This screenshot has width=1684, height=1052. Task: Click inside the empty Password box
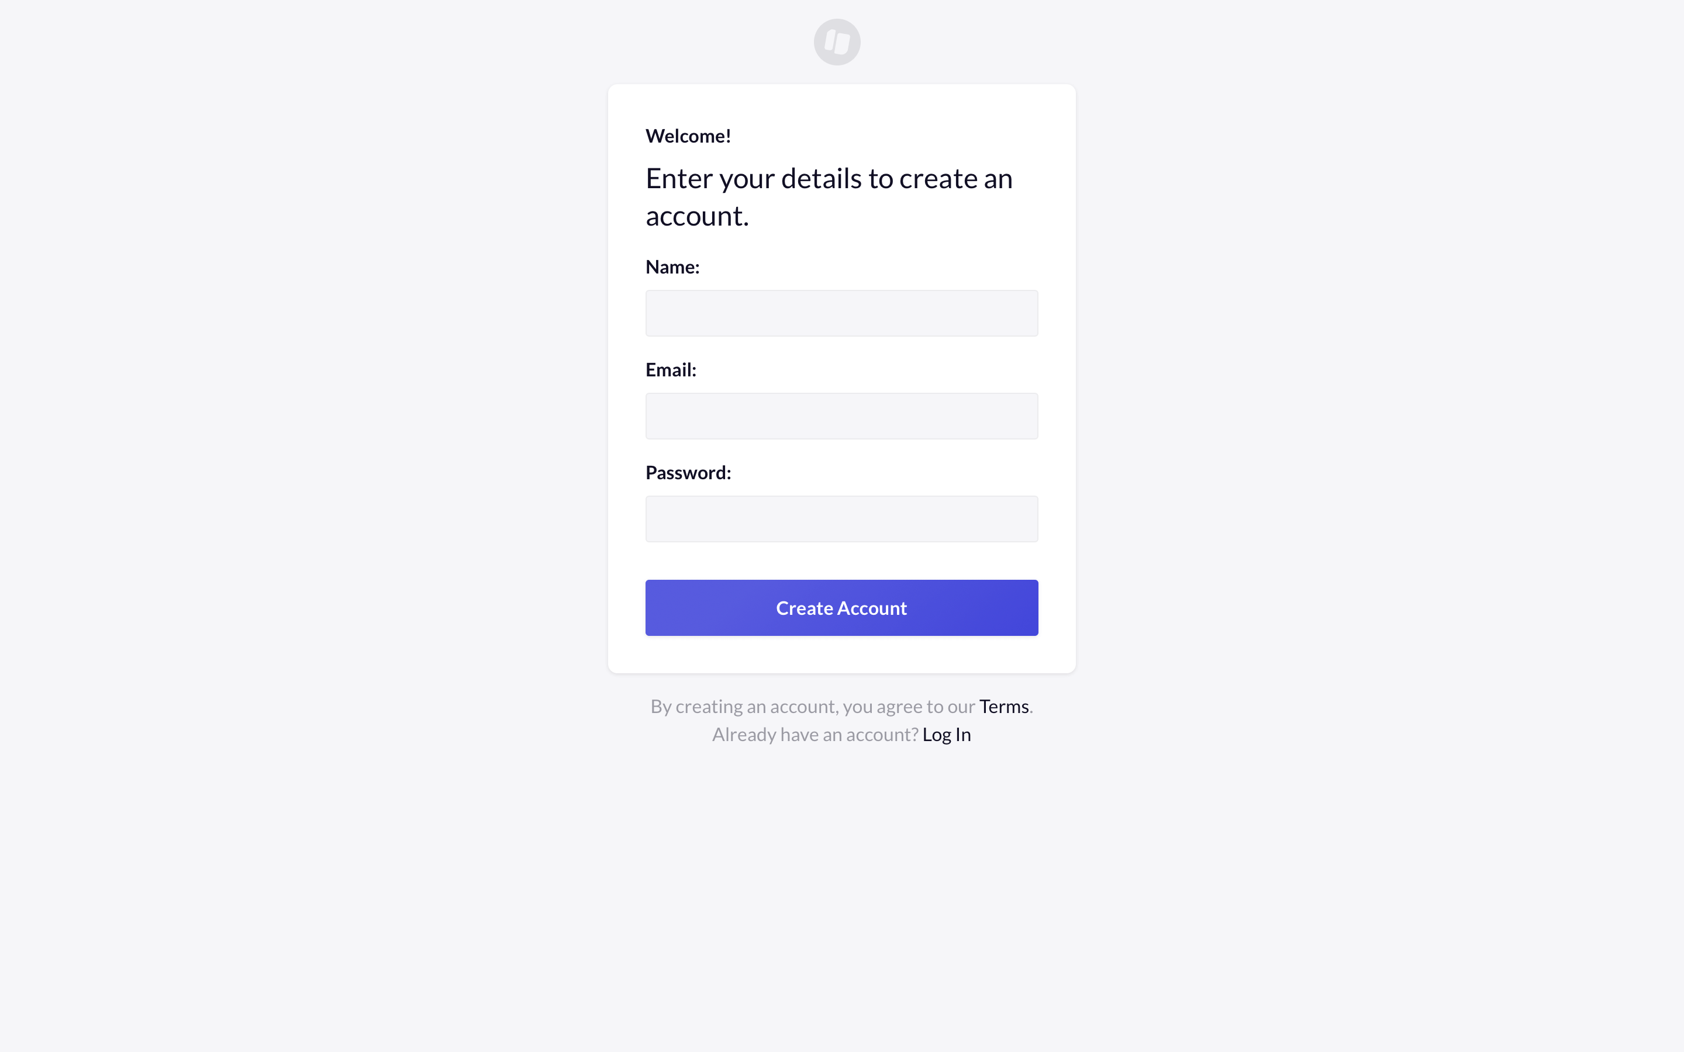[841, 518]
